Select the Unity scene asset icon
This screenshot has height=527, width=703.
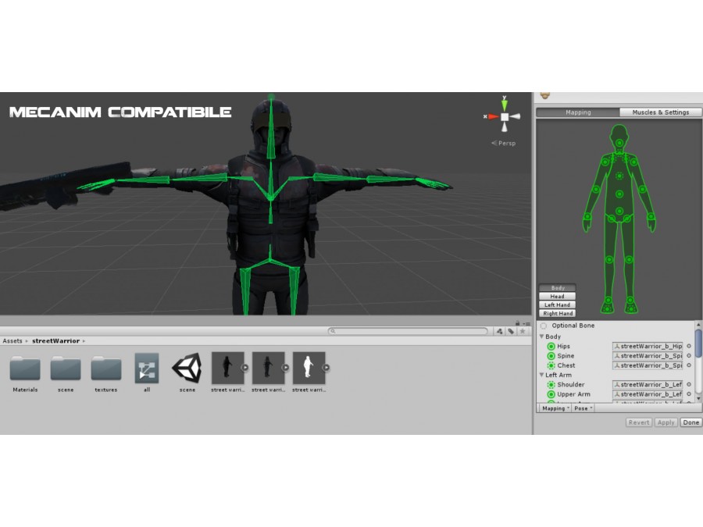click(x=187, y=368)
